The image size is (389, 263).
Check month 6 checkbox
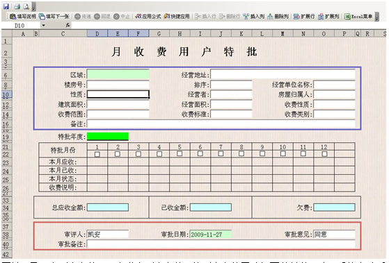200,153
